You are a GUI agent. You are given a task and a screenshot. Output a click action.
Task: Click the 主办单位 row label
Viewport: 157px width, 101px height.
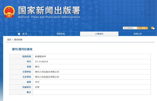tap(27, 77)
